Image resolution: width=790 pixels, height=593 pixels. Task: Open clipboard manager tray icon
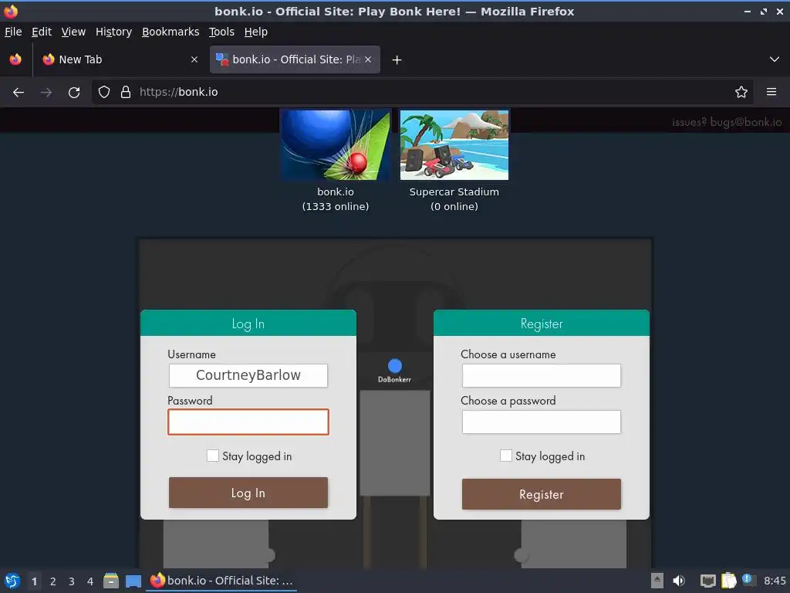(x=728, y=581)
